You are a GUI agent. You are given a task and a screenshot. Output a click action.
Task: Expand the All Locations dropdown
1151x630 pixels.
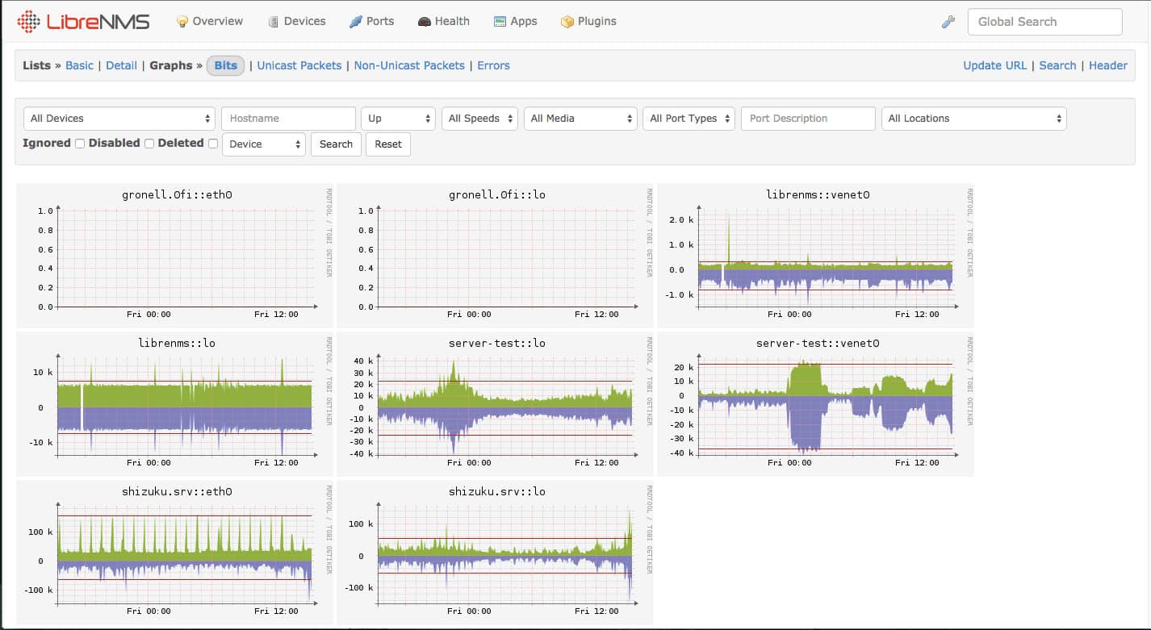click(x=973, y=119)
